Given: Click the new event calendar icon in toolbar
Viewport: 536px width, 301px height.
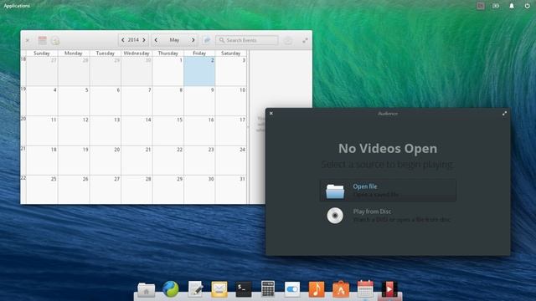Looking at the screenshot, I should [x=43, y=40].
